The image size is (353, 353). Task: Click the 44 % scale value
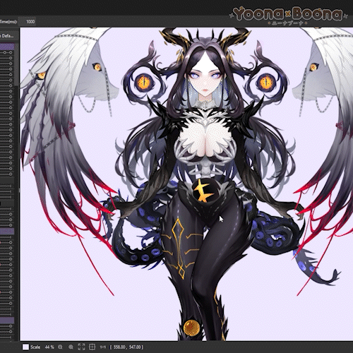click(49, 347)
